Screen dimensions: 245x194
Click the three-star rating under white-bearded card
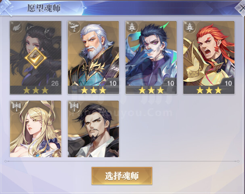(x=93, y=90)
